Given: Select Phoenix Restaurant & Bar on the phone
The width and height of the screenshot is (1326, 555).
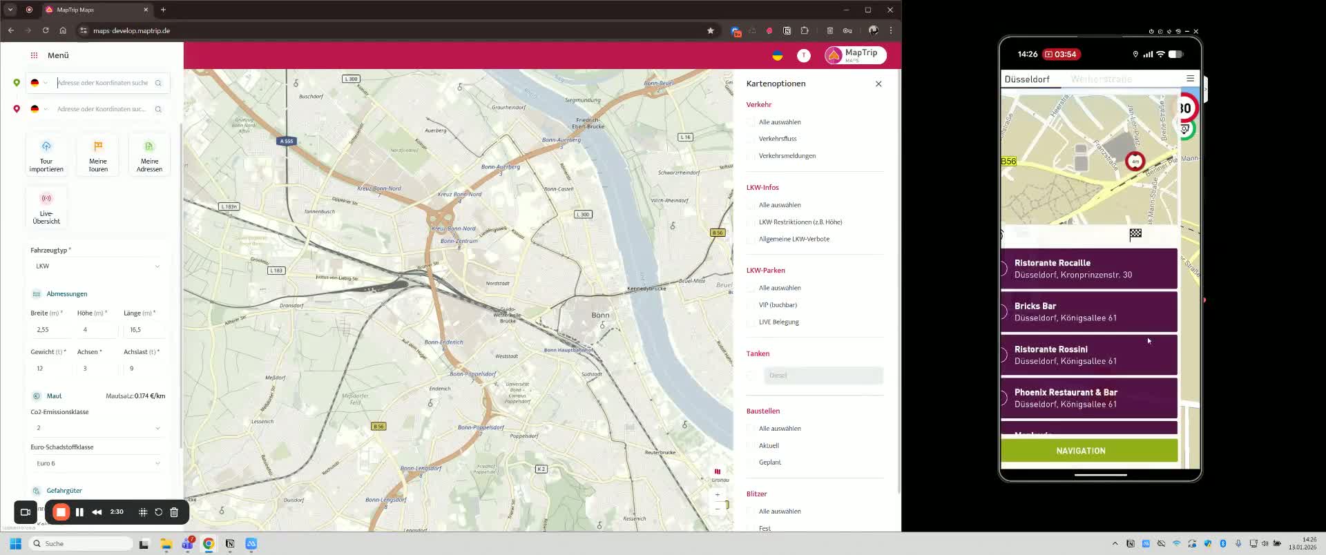Looking at the screenshot, I should click(x=1089, y=398).
